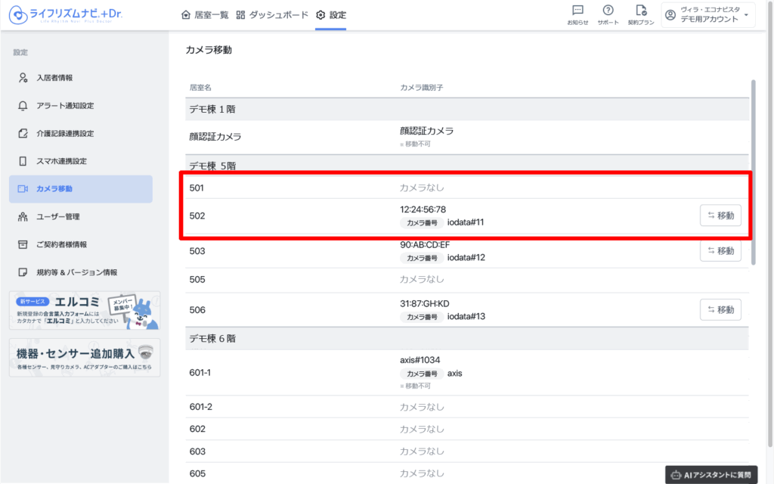Open the サポート help icon

pos(608,14)
